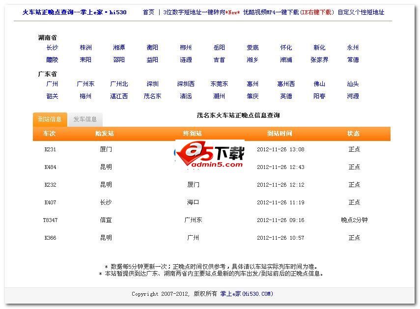Select 邵阳 station link

[119, 60]
